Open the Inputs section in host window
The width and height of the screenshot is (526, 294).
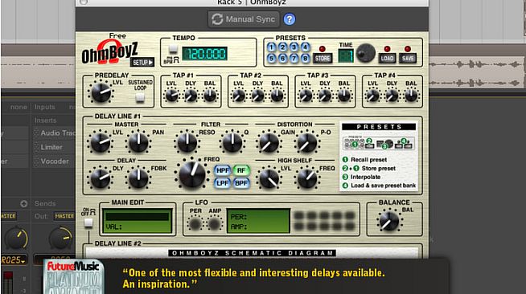click(x=44, y=107)
